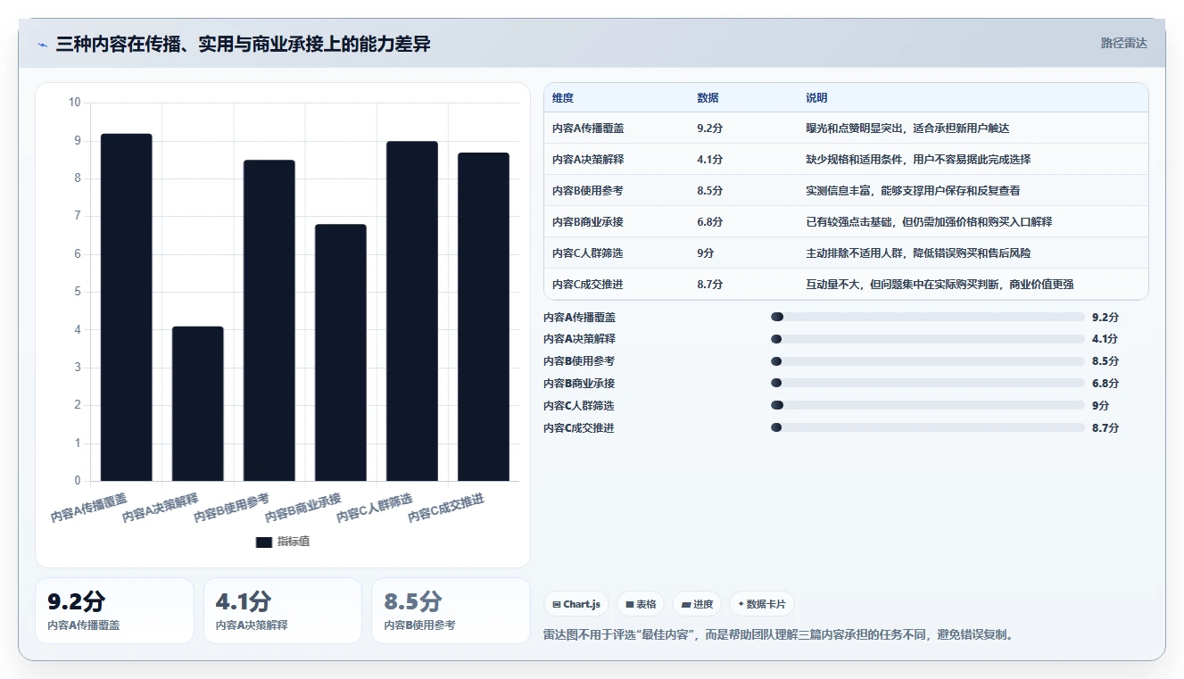This screenshot has width=1184, height=679.
Task: Click progress bar for 内容C人群筛选
Action: click(x=927, y=405)
